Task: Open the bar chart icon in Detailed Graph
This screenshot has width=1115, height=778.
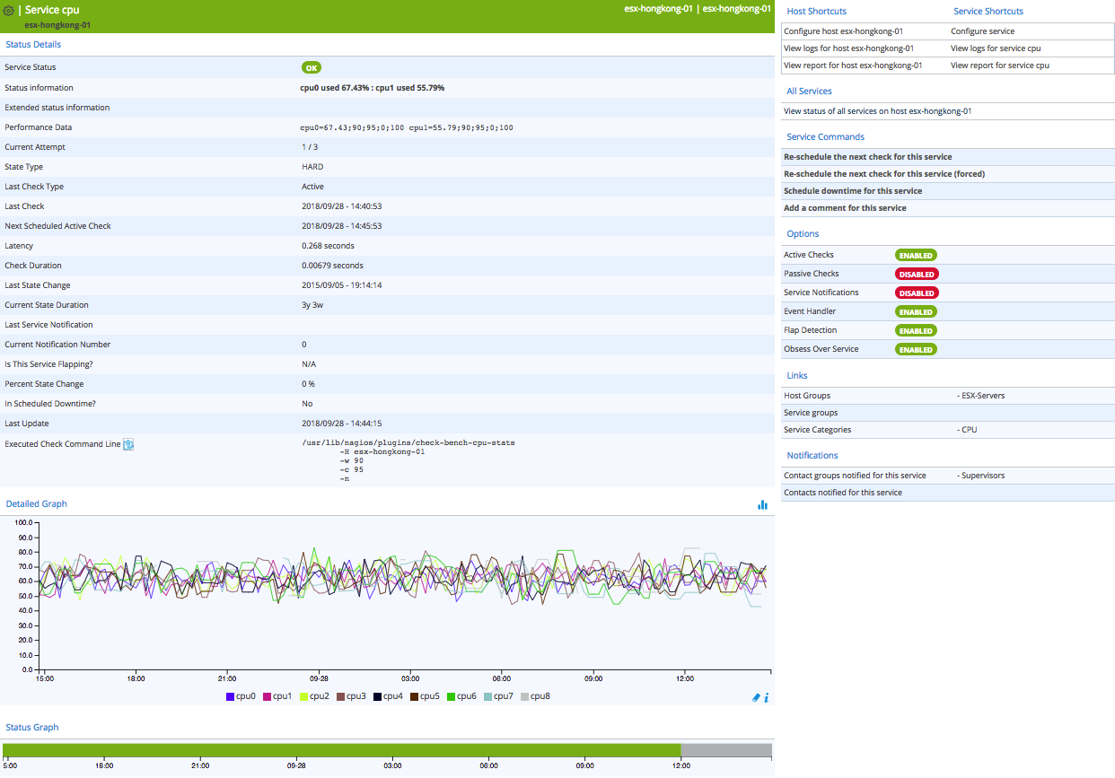Action: tap(762, 504)
